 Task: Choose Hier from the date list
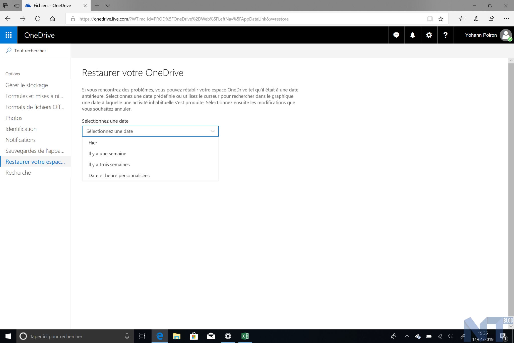pyautogui.click(x=93, y=143)
